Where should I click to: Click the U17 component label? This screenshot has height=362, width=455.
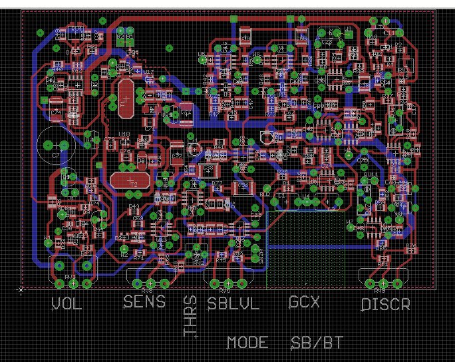click(148, 72)
